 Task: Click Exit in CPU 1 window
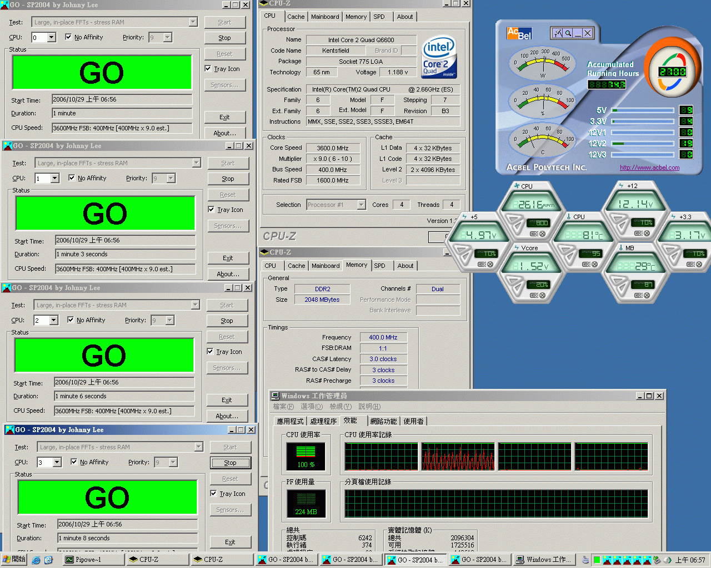(228, 258)
